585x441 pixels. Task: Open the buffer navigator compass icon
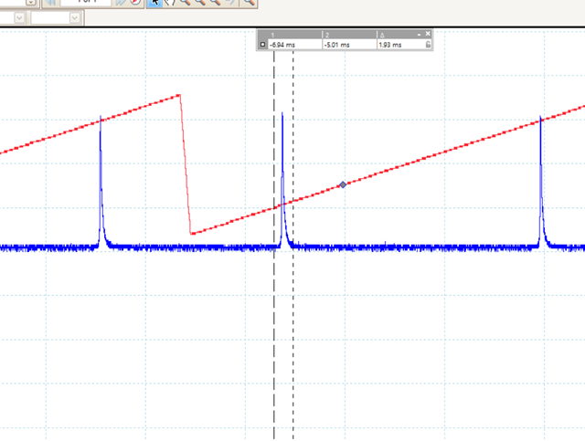(136, 2)
